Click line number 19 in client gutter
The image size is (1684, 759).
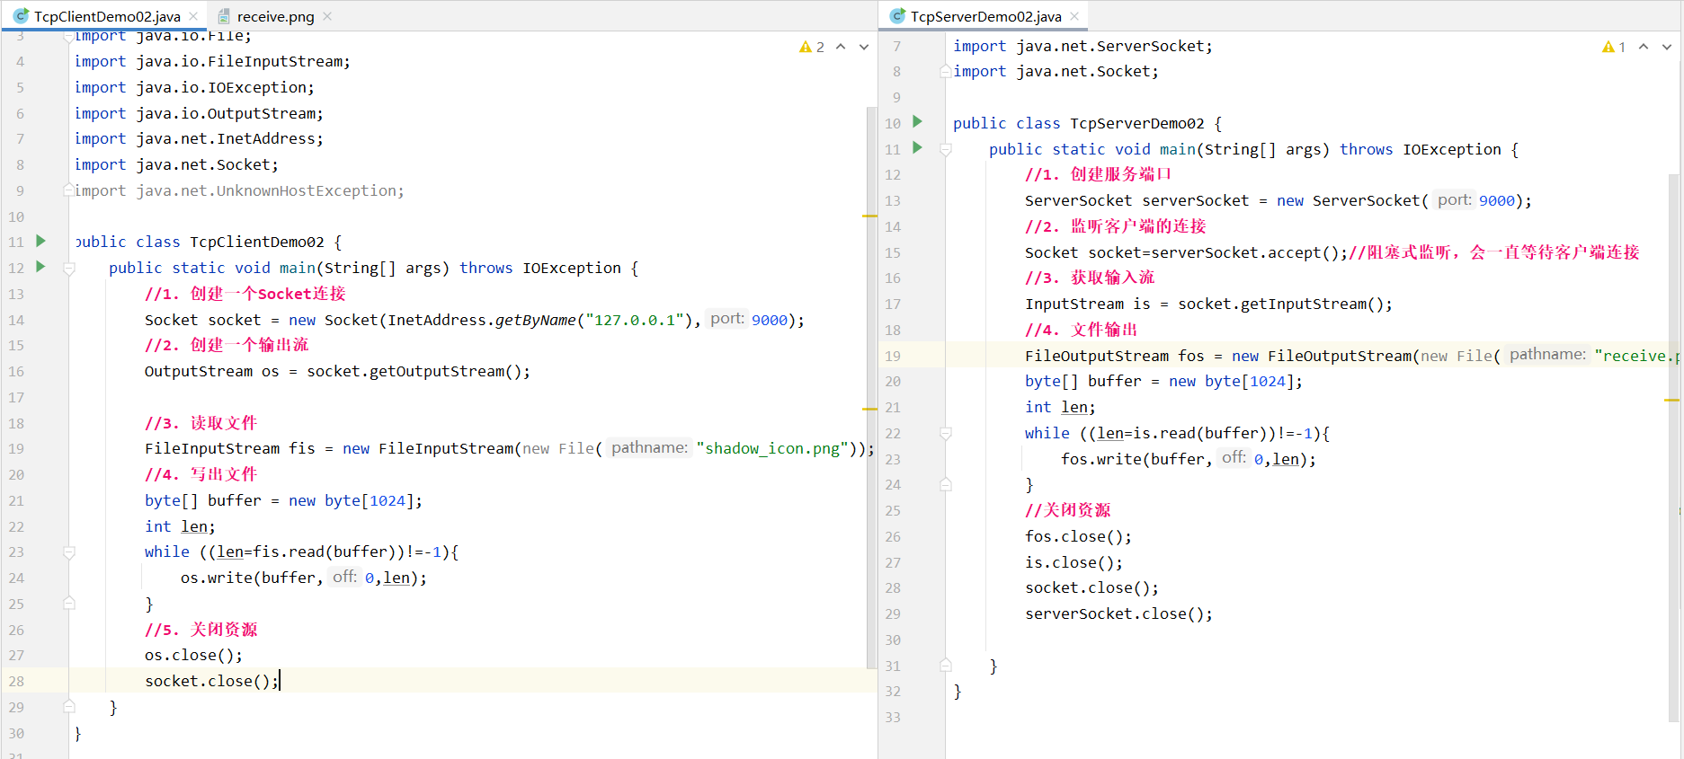pos(16,448)
